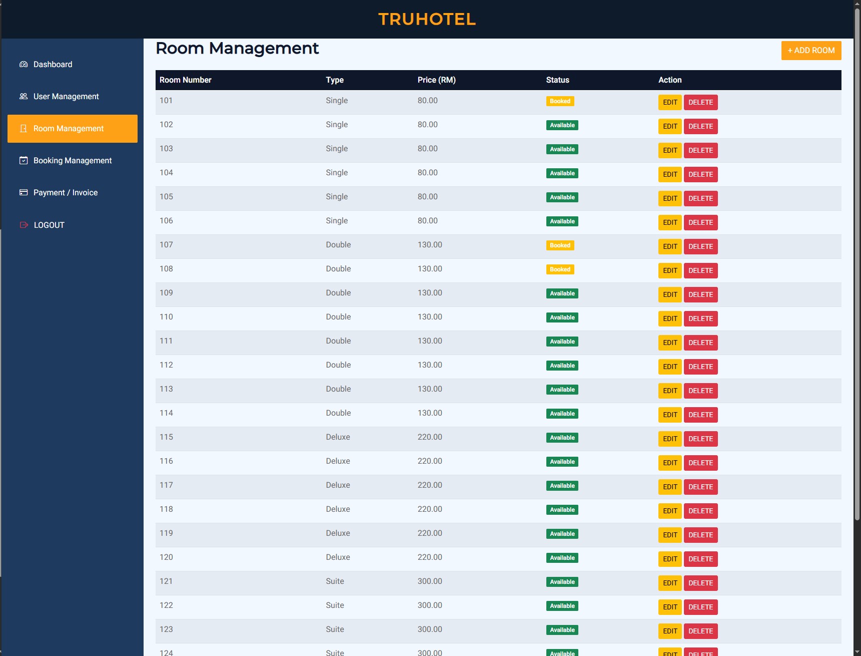Click the Room Management door icon

[x=24, y=129]
